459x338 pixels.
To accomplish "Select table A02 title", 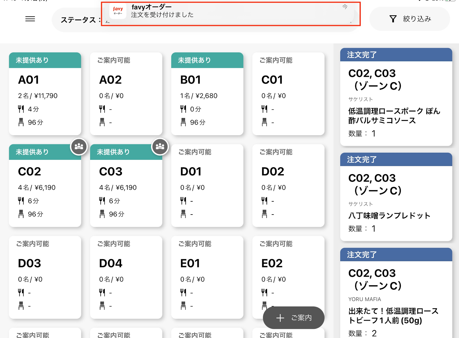I will [110, 80].
